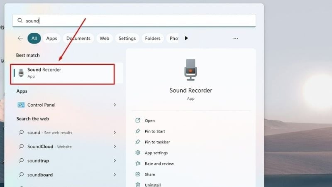Select the soundtrap web suggestion

point(67,161)
